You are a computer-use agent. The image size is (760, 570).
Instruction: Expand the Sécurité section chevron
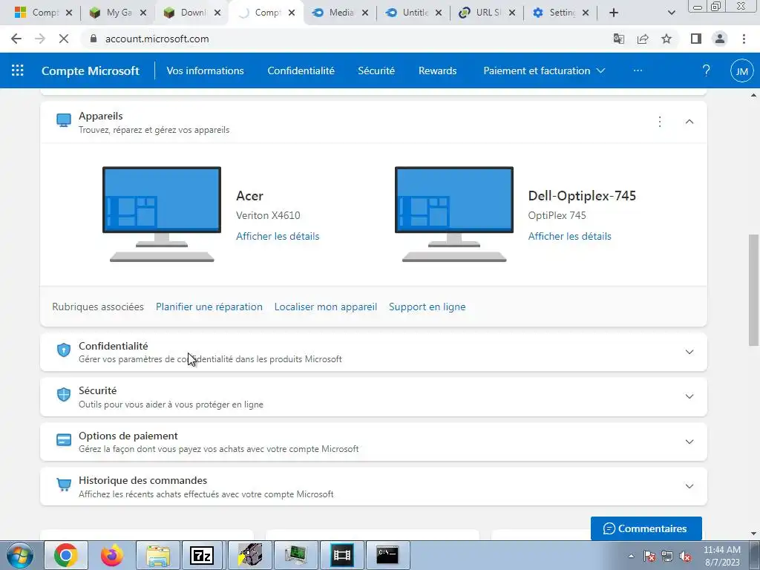point(689,396)
